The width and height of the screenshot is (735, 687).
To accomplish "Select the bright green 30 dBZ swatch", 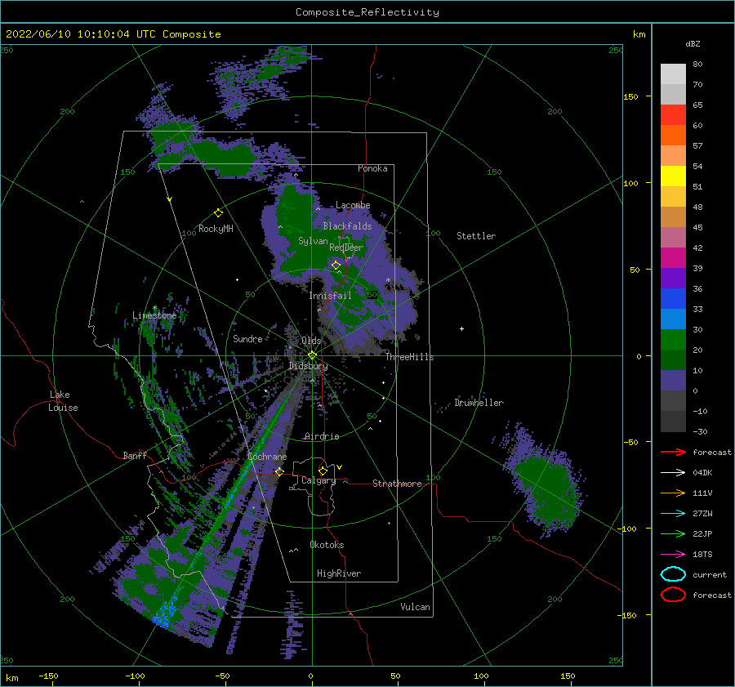I will (x=673, y=340).
